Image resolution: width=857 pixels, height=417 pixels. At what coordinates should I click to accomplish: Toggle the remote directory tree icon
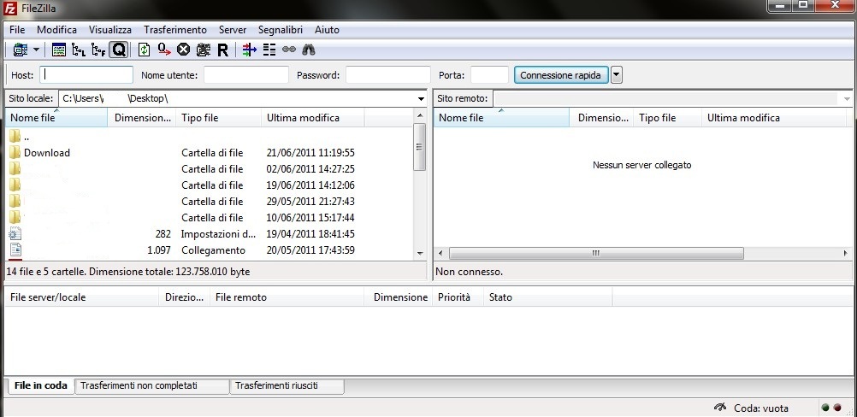pos(98,50)
